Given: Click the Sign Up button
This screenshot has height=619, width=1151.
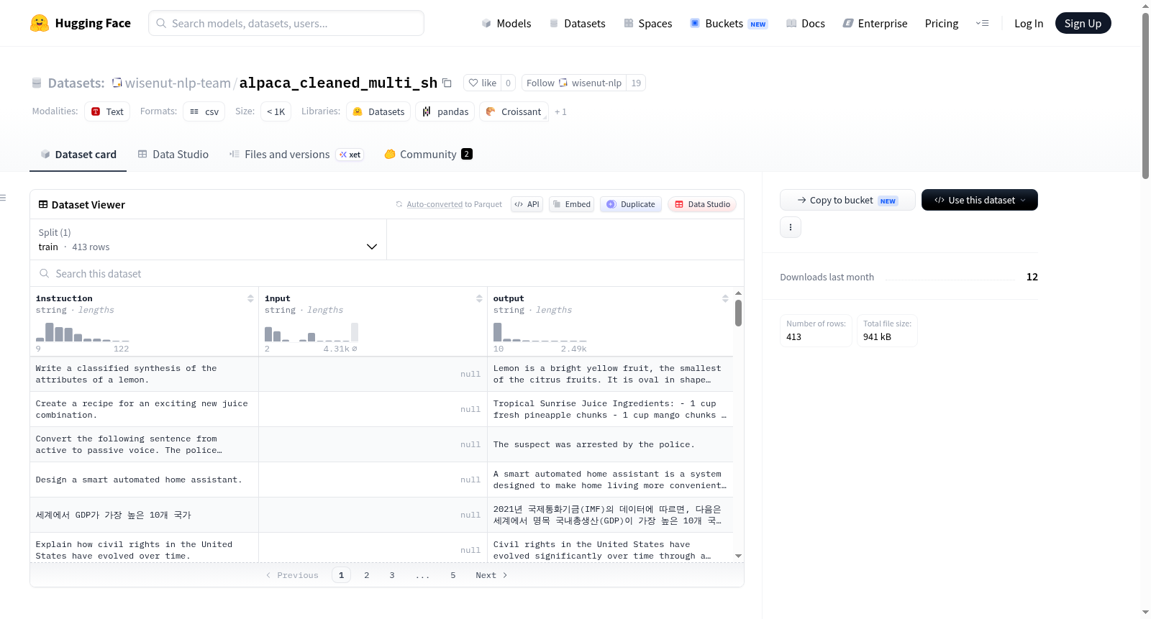Looking at the screenshot, I should point(1083,24).
